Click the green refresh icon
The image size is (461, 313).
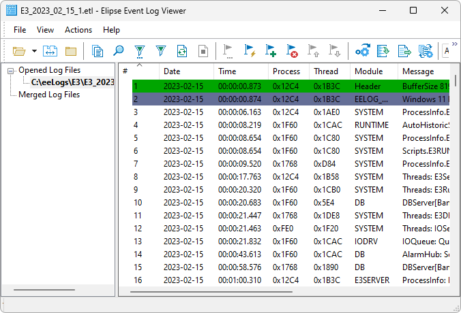[x=182, y=51]
